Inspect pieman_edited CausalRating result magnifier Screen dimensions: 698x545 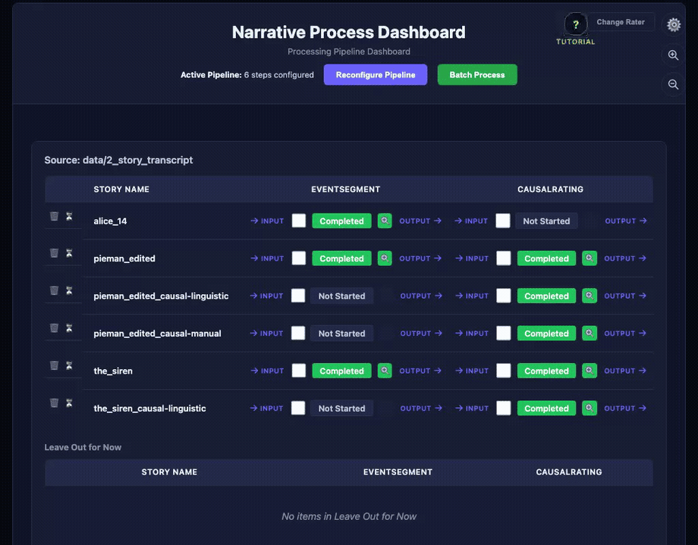pos(590,258)
